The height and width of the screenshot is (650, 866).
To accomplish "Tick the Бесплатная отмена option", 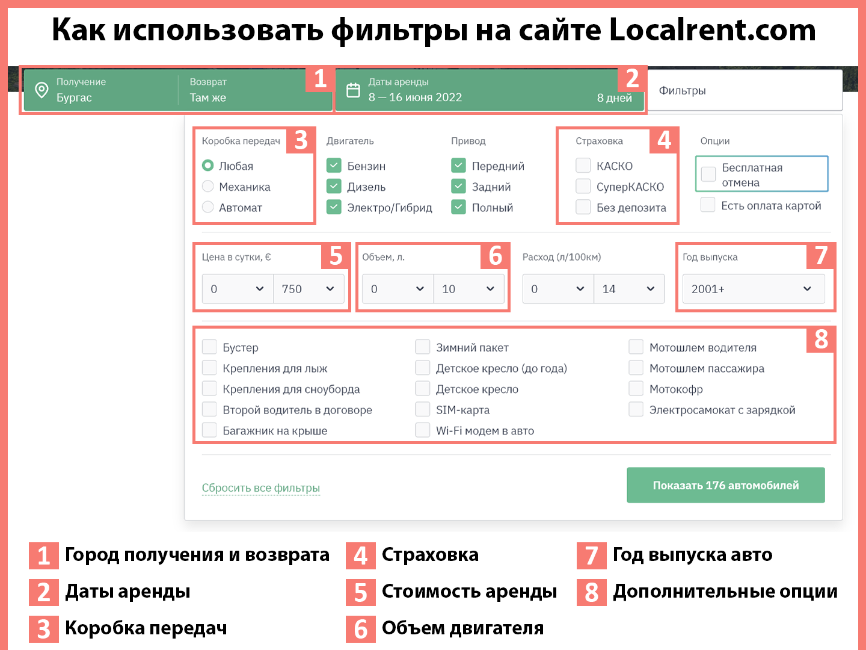I will [x=708, y=174].
